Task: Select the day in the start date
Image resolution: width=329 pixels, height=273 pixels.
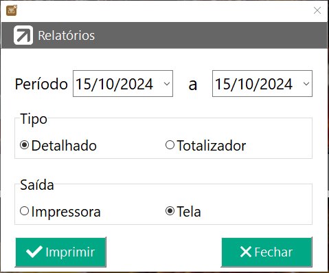Action: point(82,84)
